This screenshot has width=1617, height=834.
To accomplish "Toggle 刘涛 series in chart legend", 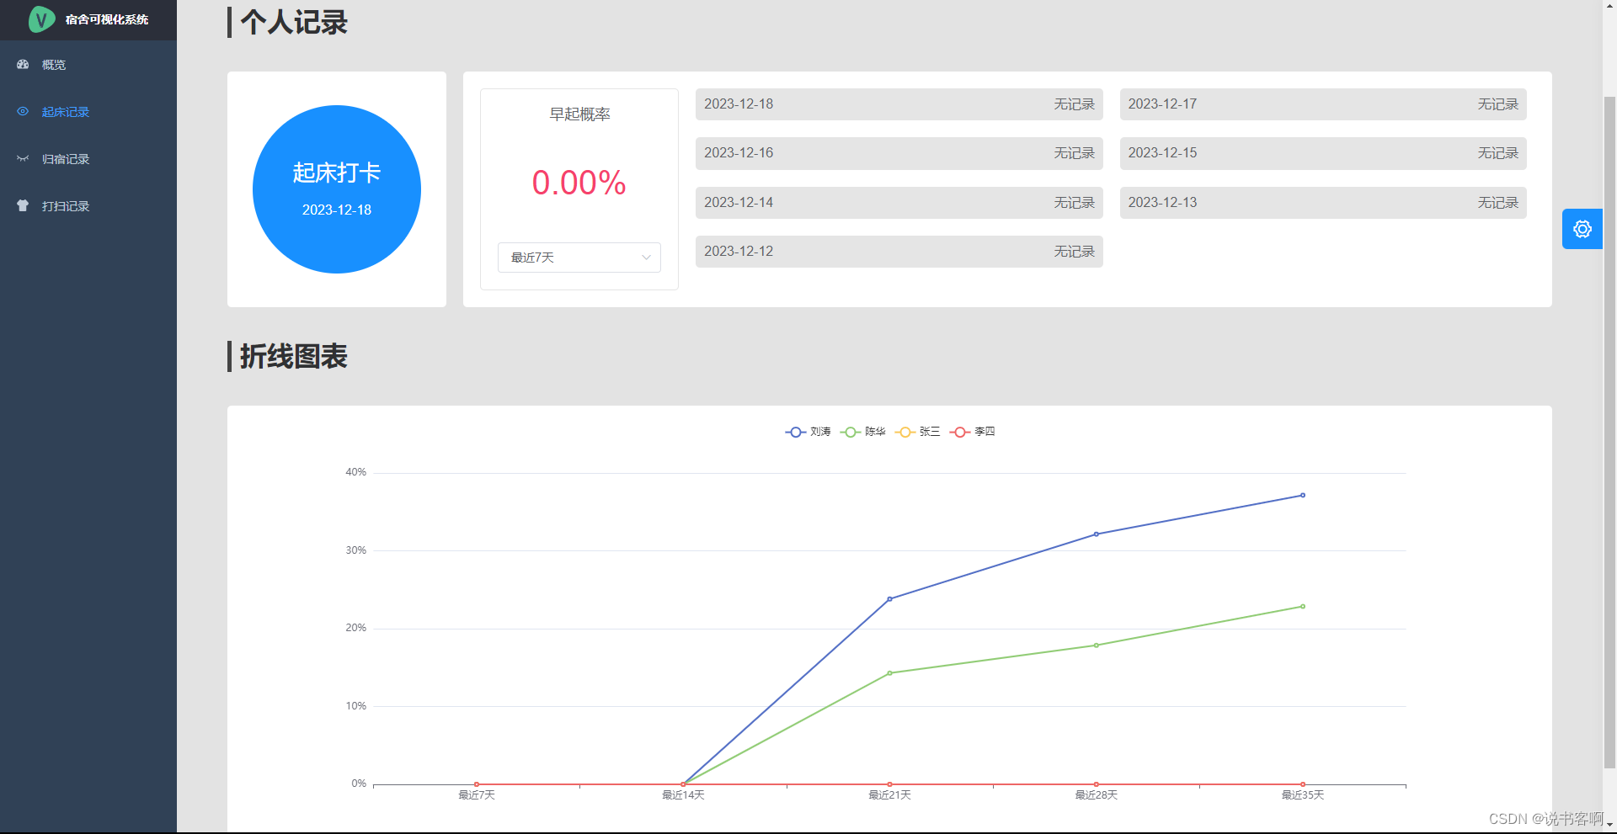I will [808, 432].
